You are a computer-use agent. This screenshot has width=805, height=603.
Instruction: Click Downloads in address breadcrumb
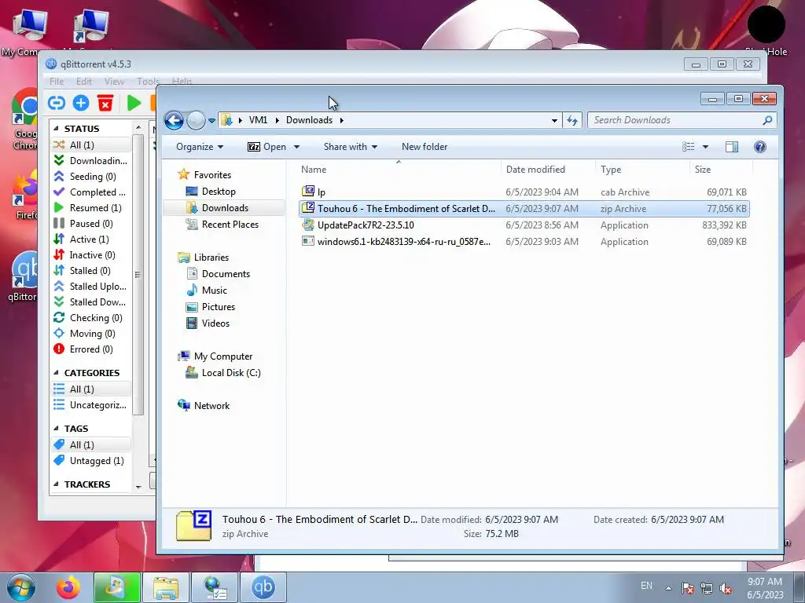pyautogui.click(x=309, y=120)
